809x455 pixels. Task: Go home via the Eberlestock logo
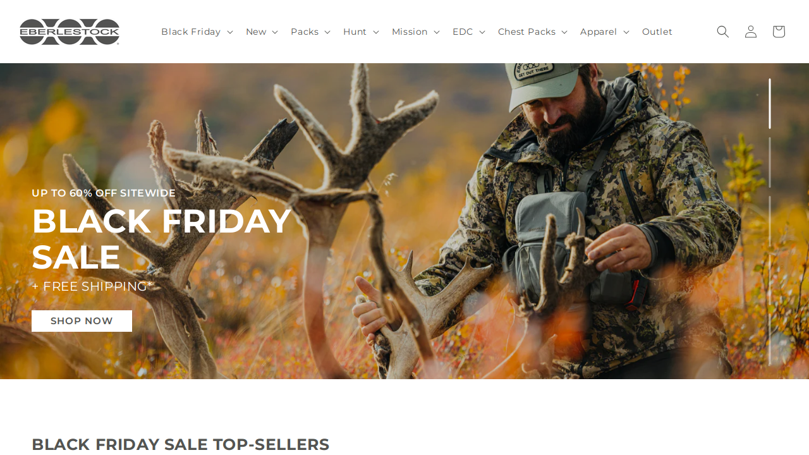tap(70, 32)
